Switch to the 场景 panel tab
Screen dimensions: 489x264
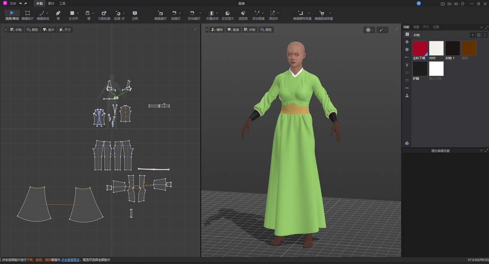(416, 27)
